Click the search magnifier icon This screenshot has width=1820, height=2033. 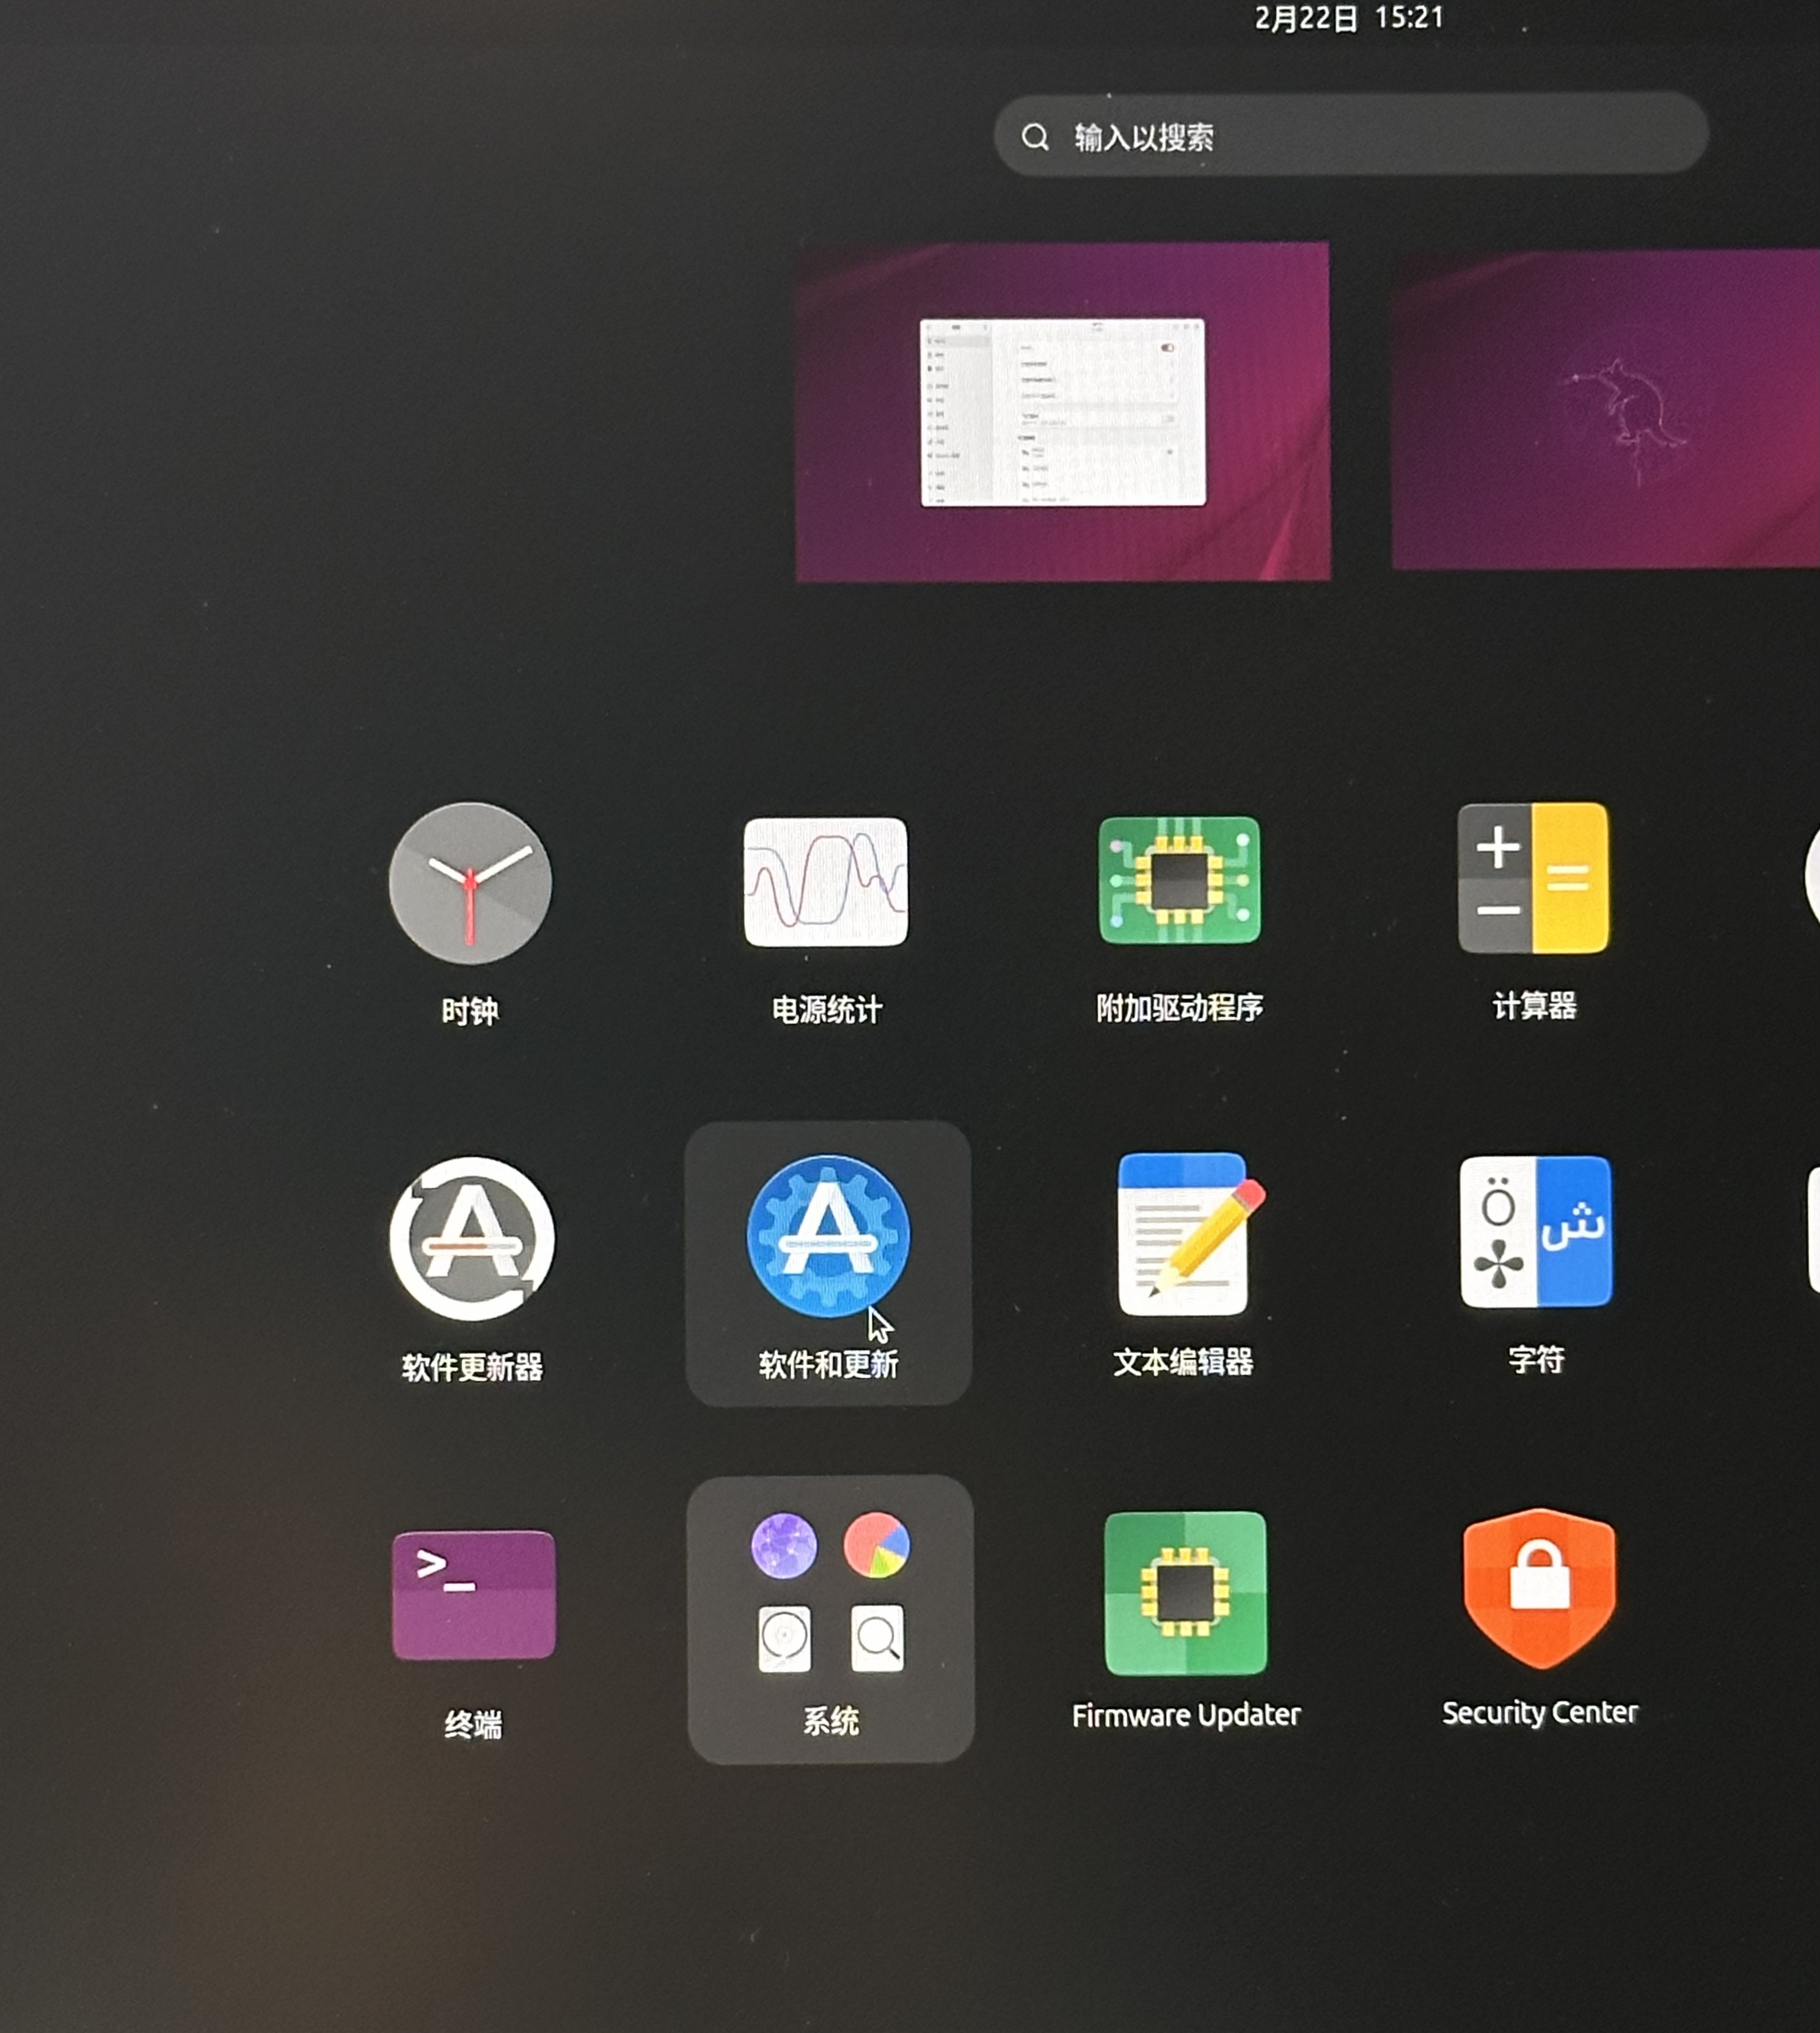(1035, 137)
